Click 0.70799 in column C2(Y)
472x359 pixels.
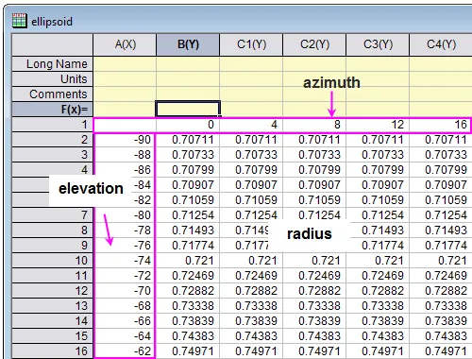tap(314, 170)
